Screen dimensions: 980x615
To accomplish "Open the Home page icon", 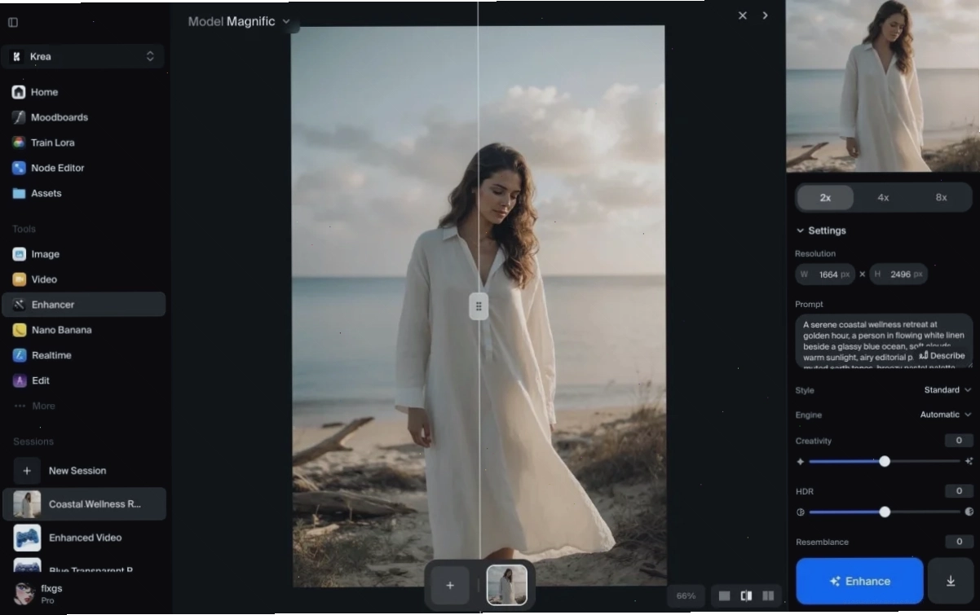I will [19, 92].
